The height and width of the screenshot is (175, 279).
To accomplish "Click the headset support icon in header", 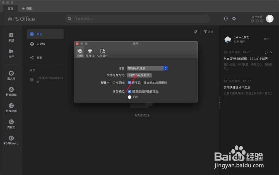I will [x=226, y=18].
